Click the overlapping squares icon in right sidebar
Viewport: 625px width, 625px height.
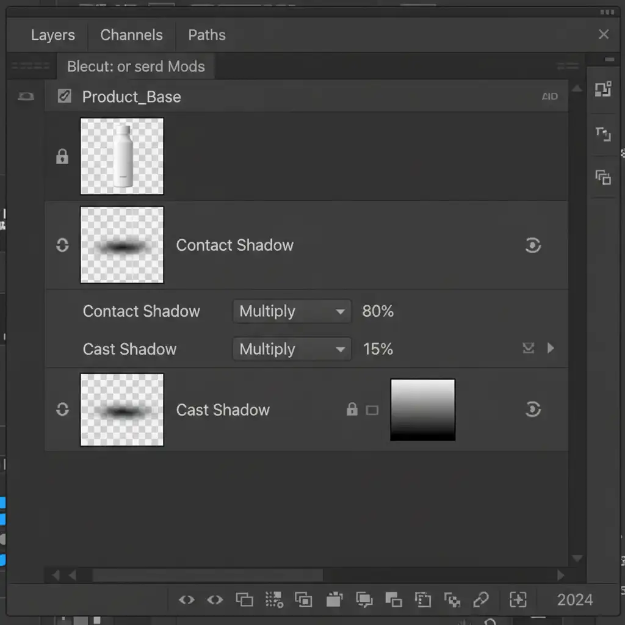[x=603, y=178]
